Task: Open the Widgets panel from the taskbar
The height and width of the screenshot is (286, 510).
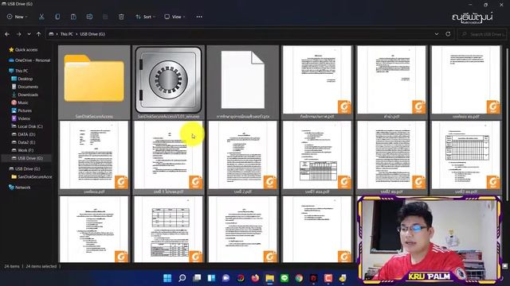Action: coord(211,278)
